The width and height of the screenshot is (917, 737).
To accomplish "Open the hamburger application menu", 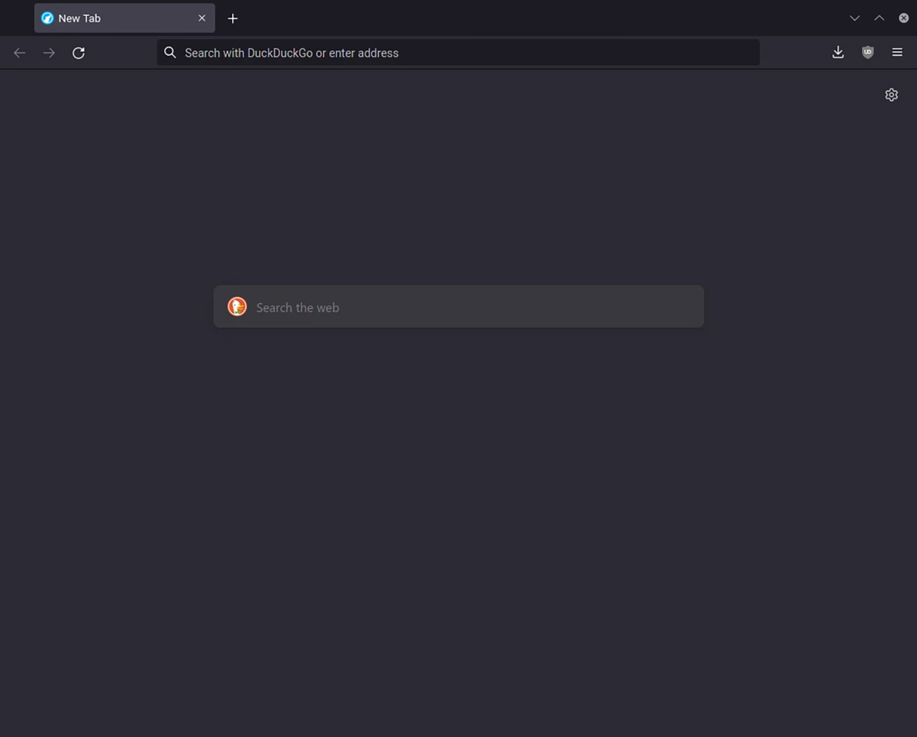I will coord(897,53).
